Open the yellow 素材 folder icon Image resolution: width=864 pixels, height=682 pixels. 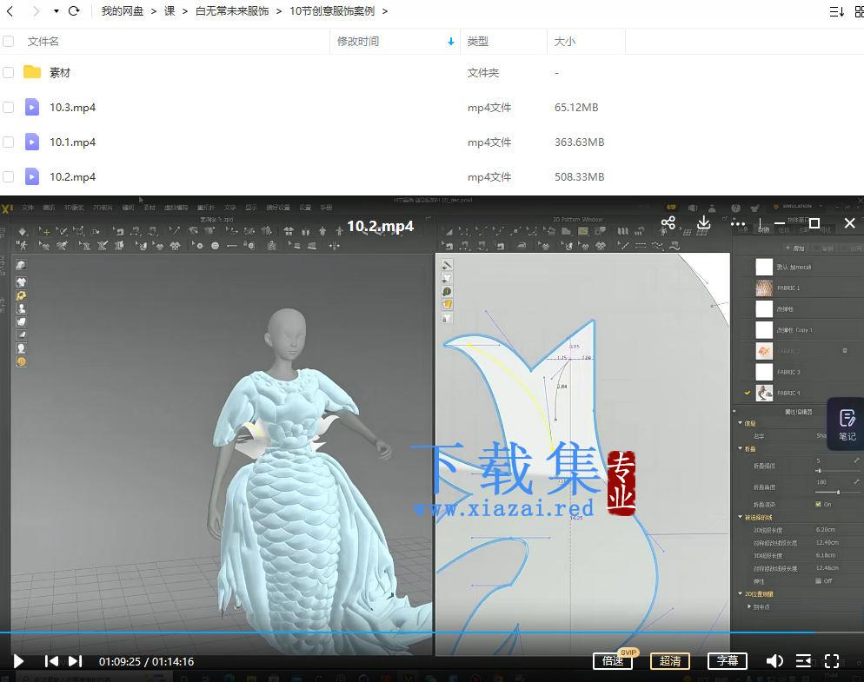tap(32, 71)
